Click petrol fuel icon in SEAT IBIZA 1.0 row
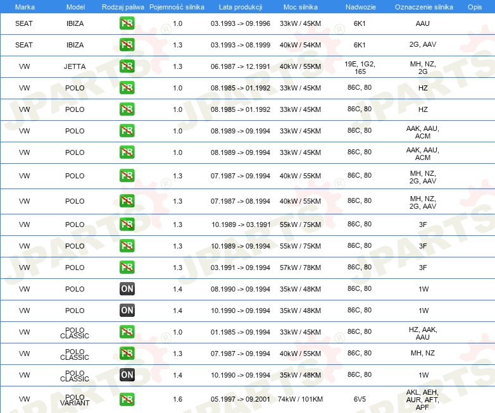The width and height of the screenshot is (495, 413). click(x=127, y=23)
